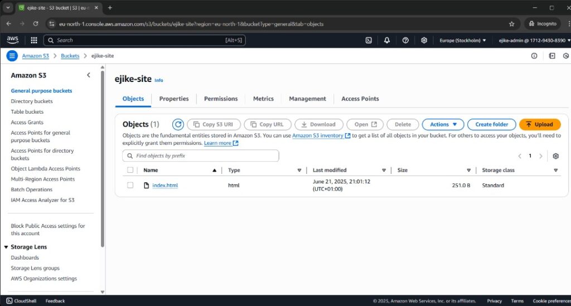Screen dimensions: 571x306
Task: Click the AWS logo home icon
Action: point(13,40)
